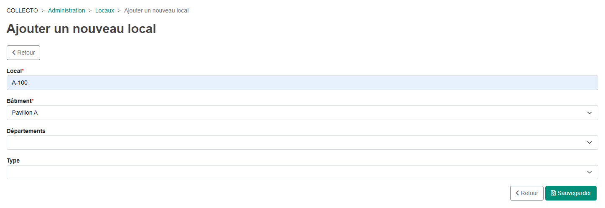Click the Bâtiment field label
This screenshot has width=605, height=208.
click(19, 101)
